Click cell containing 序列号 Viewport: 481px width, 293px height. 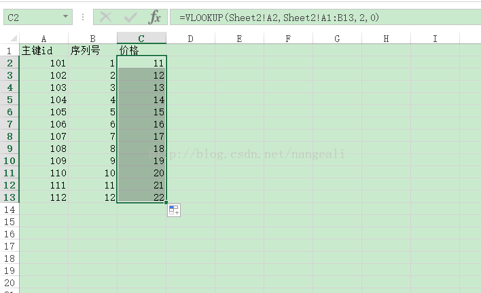[92, 50]
